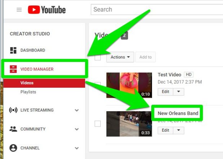Open Playlists in the sidebar
The height and width of the screenshot is (159, 223).
tap(28, 92)
